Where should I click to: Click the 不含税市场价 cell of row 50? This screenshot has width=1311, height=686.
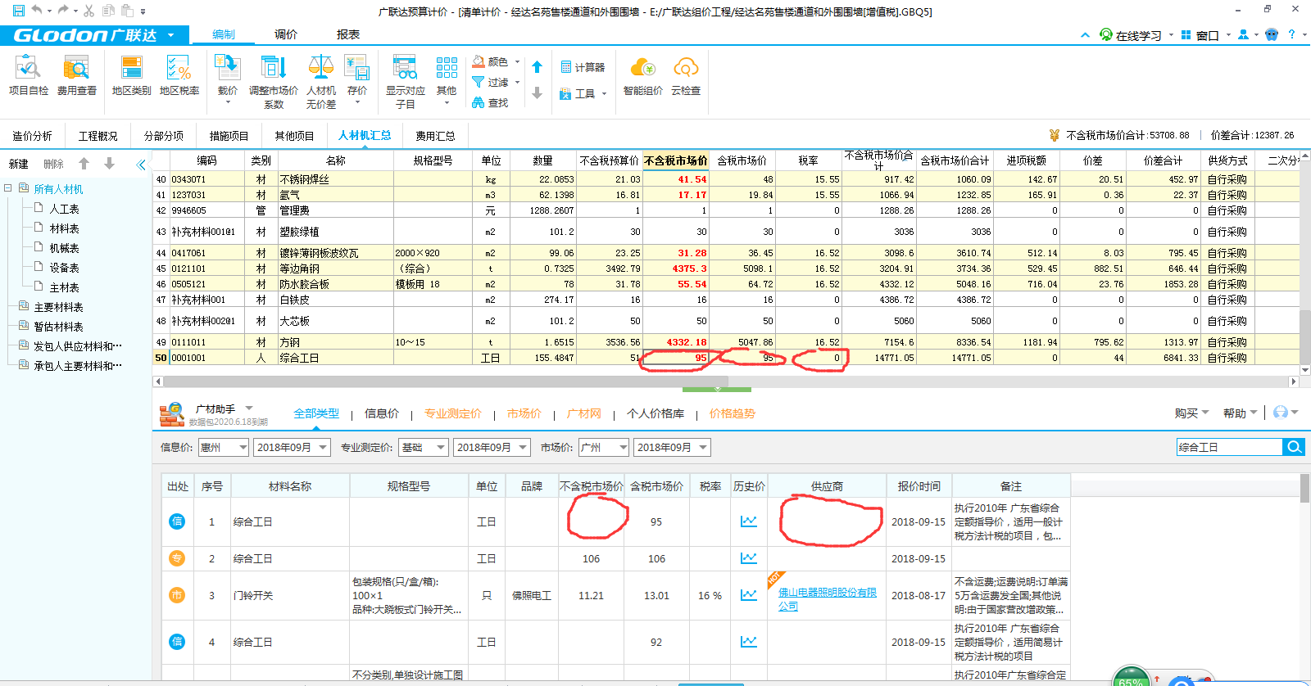tap(675, 358)
